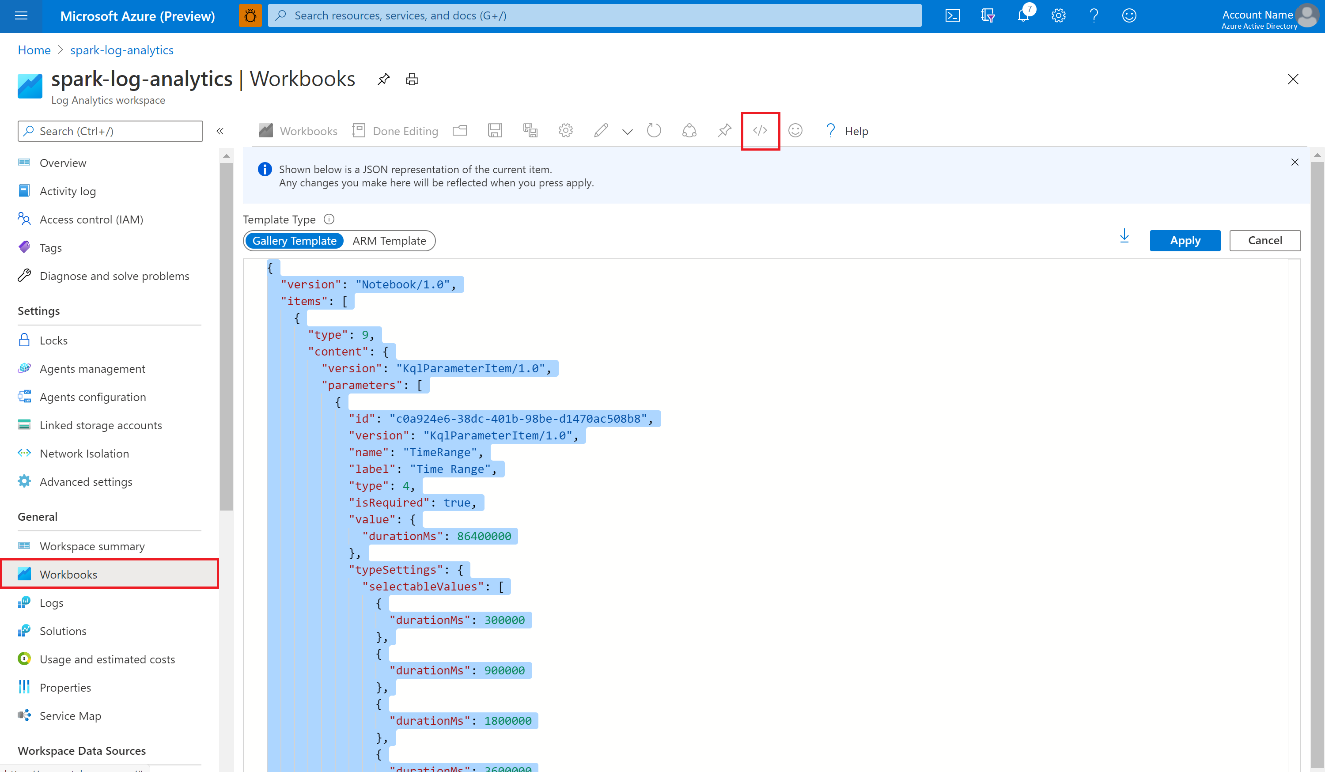Click the Download template icon button
This screenshot has height=772, width=1325.
pos(1124,240)
